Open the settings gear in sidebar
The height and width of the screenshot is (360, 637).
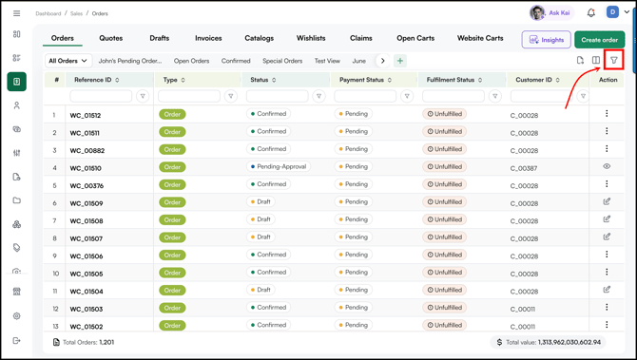(x=17, y=316)
